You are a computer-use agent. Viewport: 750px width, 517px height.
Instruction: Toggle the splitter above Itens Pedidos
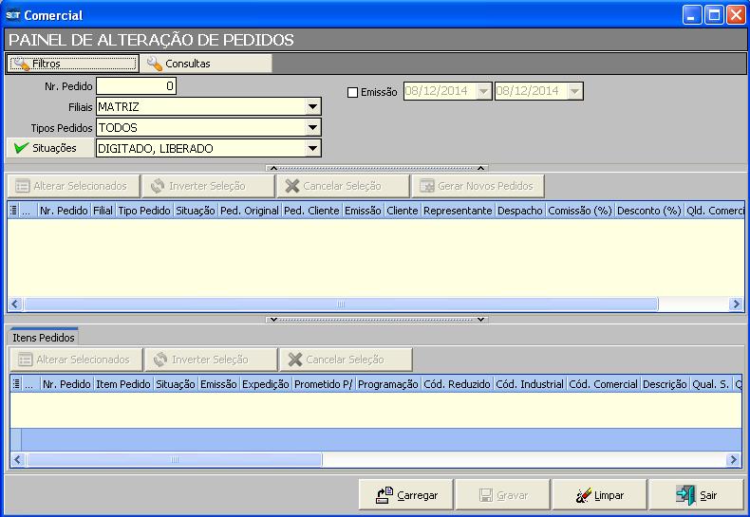(x=377, y=320)
